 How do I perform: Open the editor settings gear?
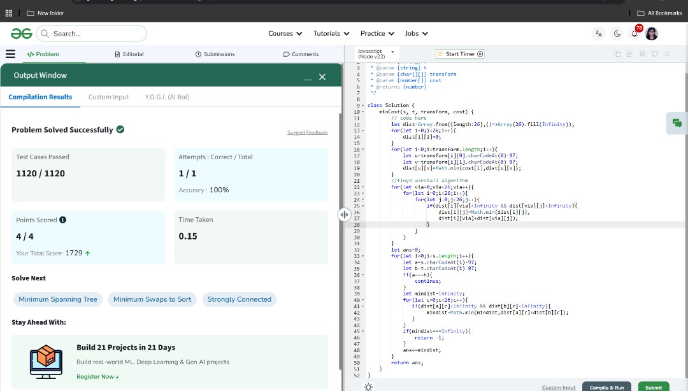(643, 54)
